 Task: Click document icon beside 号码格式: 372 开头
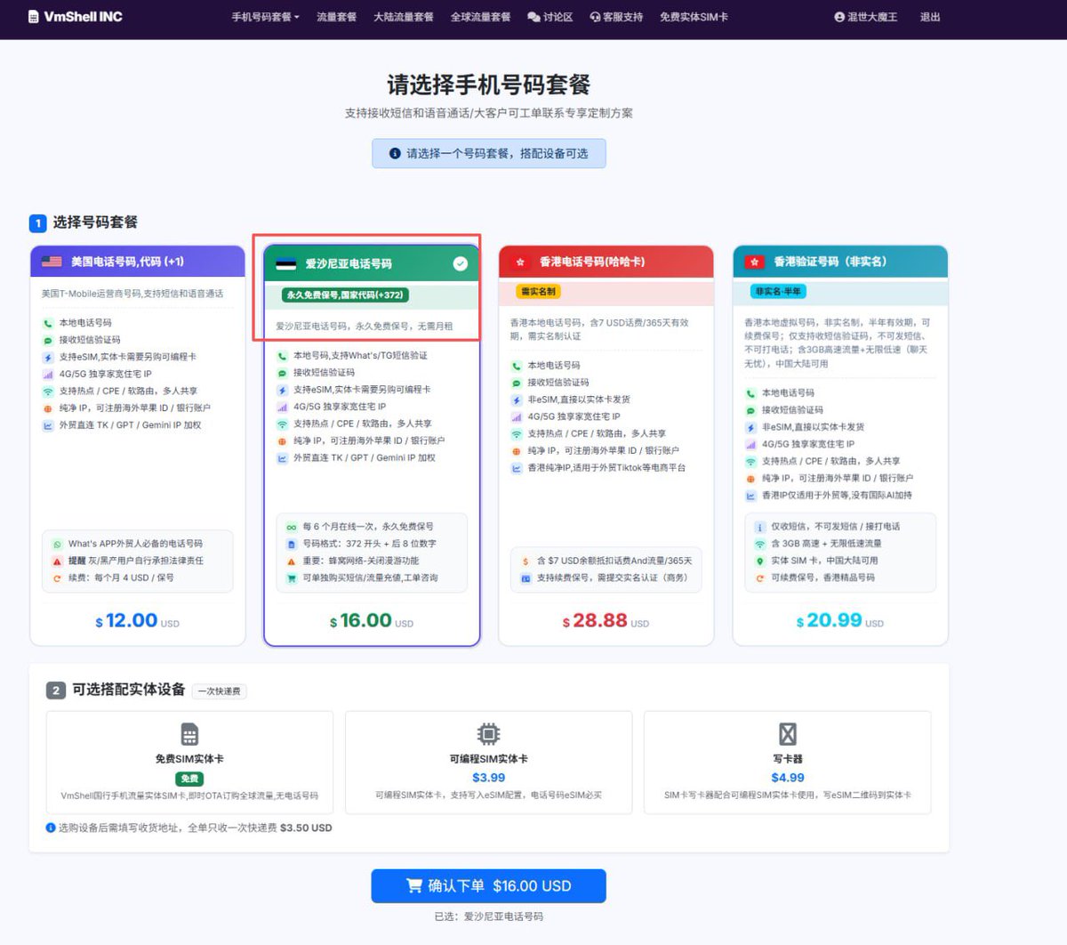(x=292, y=544)
